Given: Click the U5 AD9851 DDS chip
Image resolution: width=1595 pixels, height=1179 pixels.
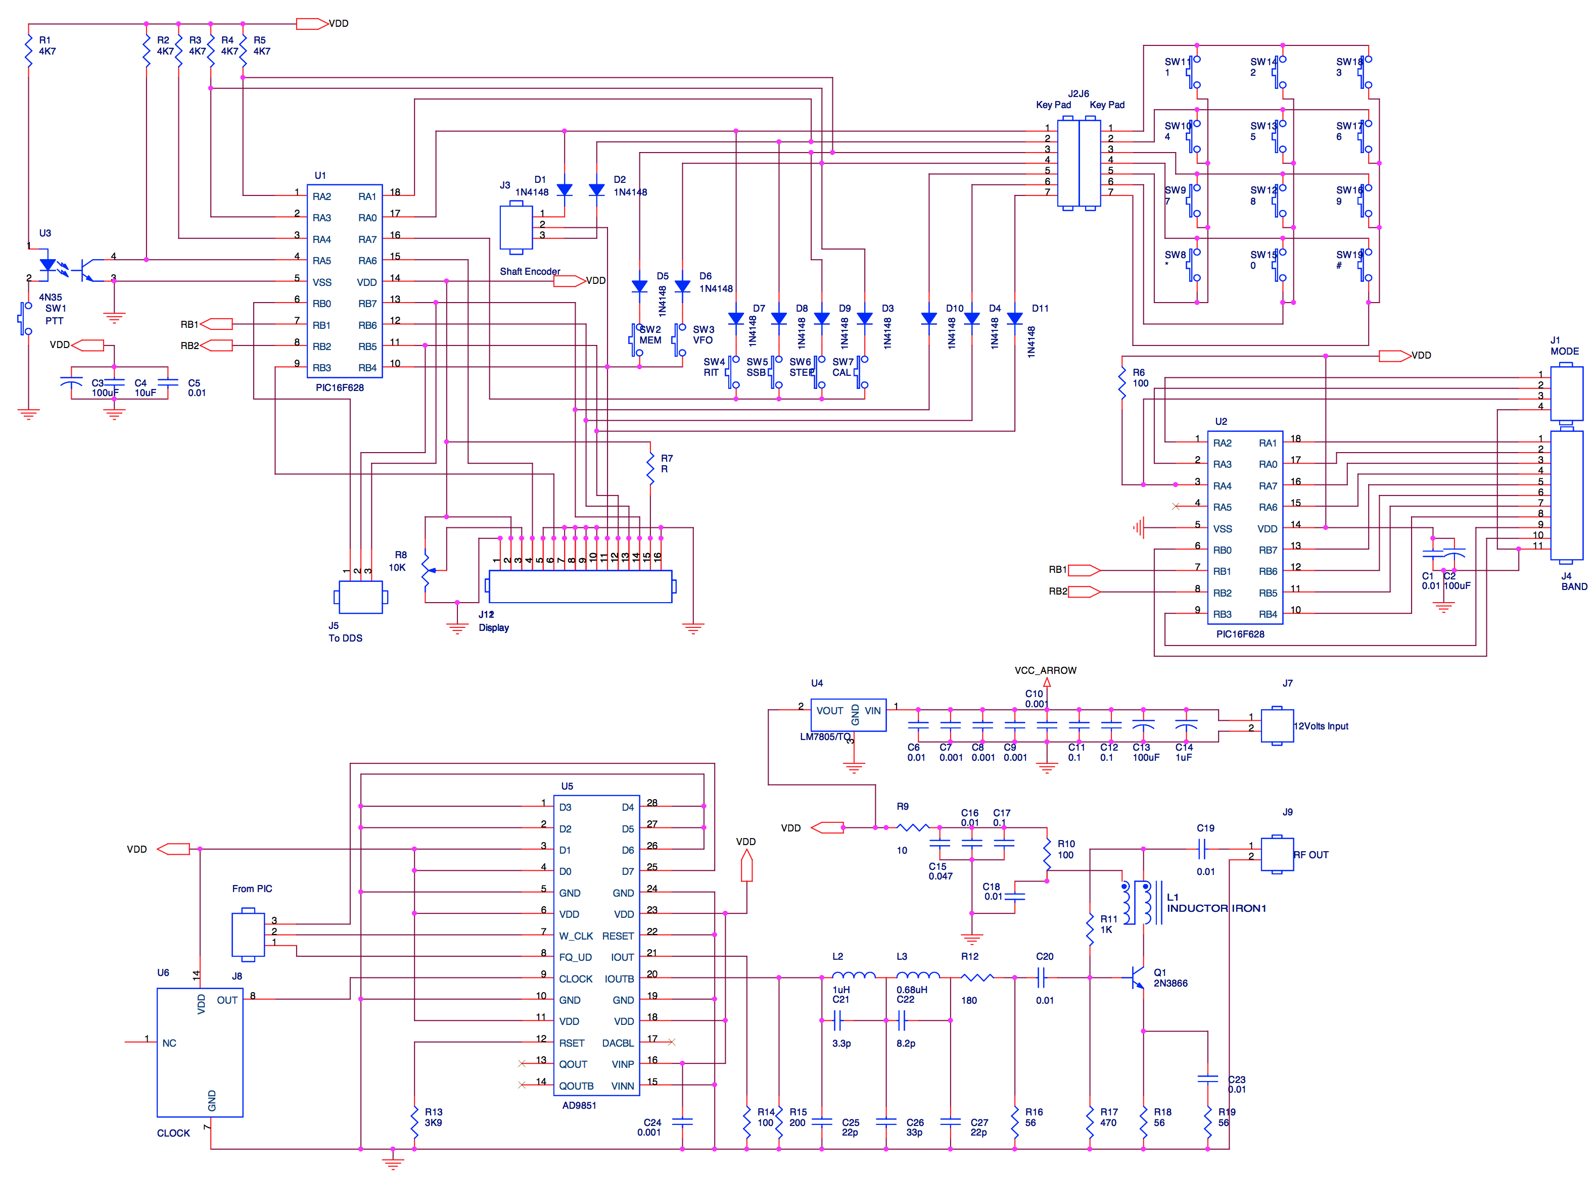Looking at the screenshot, I should pos(596,946).
